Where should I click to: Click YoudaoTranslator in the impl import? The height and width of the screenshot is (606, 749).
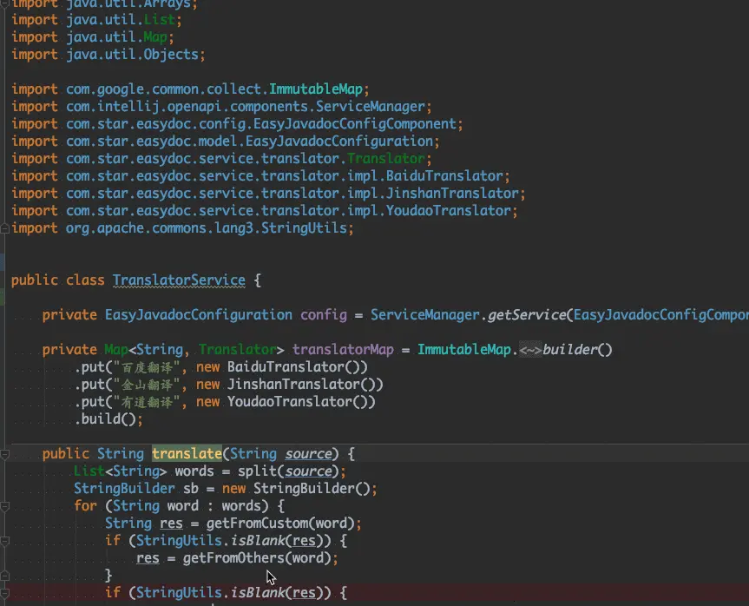pyautogui.click(x=448, y=211)
